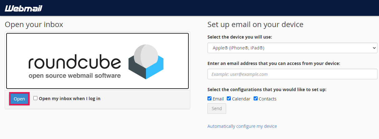Uncheck the Calendar configuration checkbox
This screenshot has height=139, width=379.
pyautogui.click(x=229, y=99)
